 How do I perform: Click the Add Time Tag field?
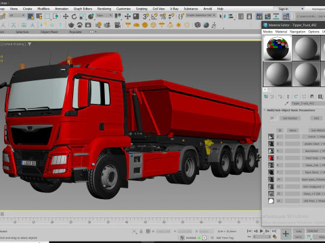(225, 238)
